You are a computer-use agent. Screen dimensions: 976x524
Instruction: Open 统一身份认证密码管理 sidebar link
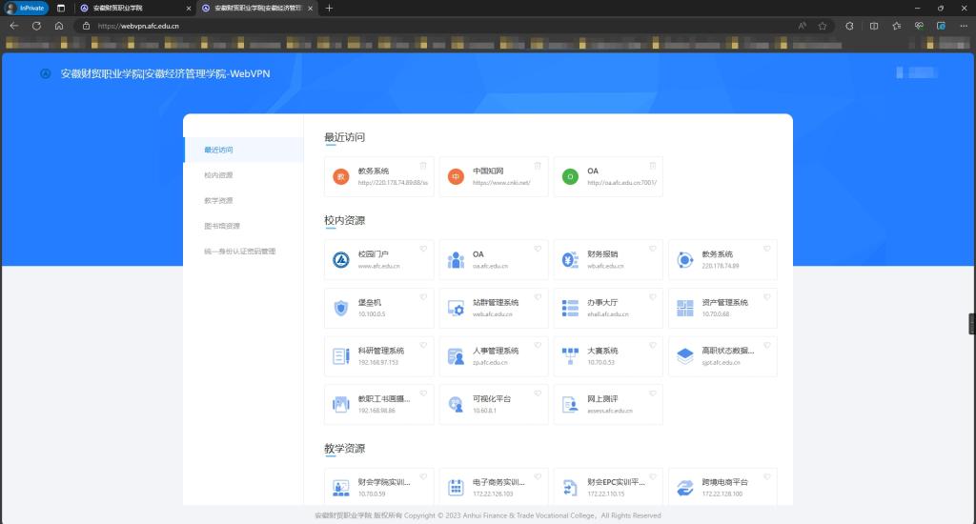[x=239, y=252]
